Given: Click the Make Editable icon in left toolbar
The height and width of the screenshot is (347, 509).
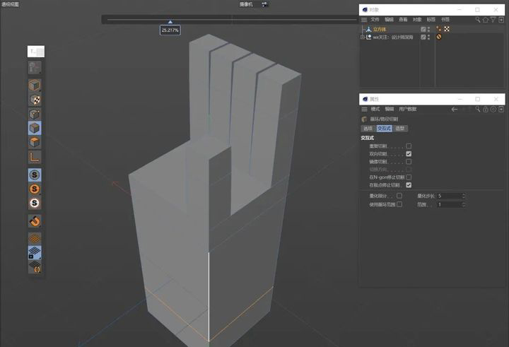Looking at the screenshot, I should (35, 68).
